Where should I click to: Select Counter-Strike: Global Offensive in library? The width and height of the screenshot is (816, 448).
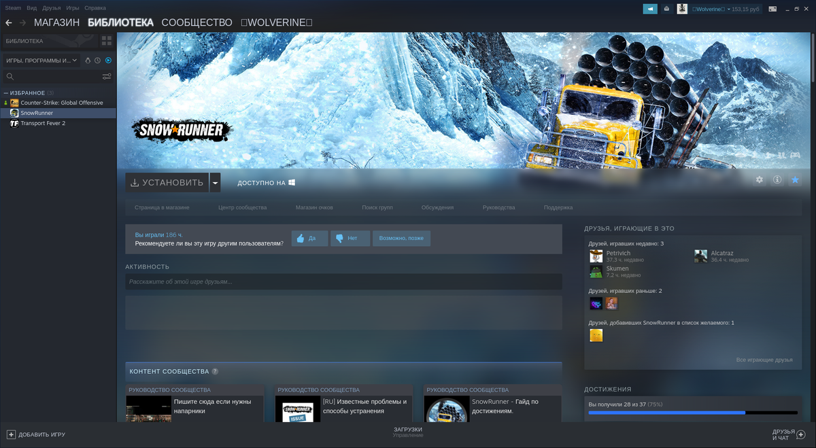(x=62, y=103)
